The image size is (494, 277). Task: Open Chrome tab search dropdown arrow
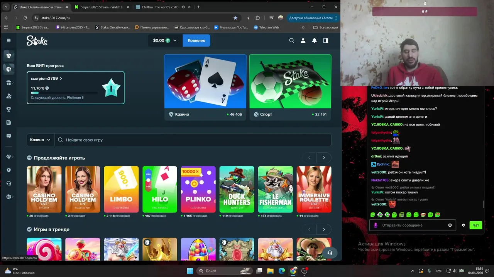6,7
